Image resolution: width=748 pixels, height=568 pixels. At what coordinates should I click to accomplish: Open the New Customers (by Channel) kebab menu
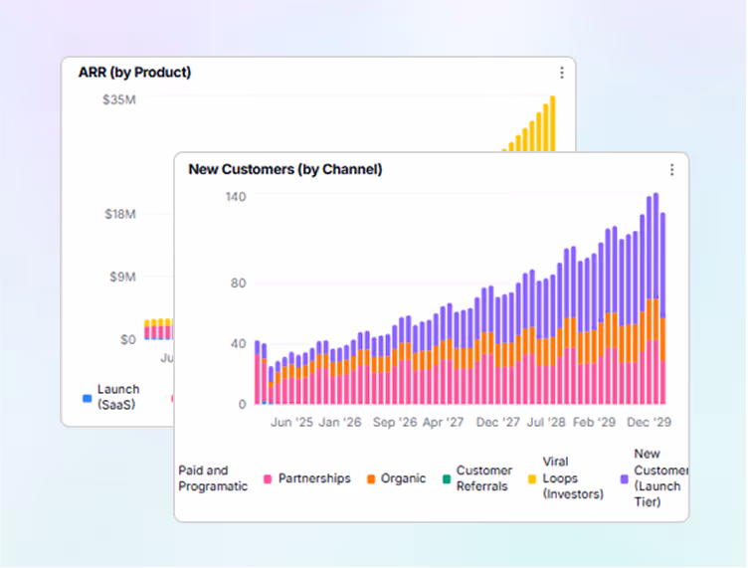click(671, 170)
